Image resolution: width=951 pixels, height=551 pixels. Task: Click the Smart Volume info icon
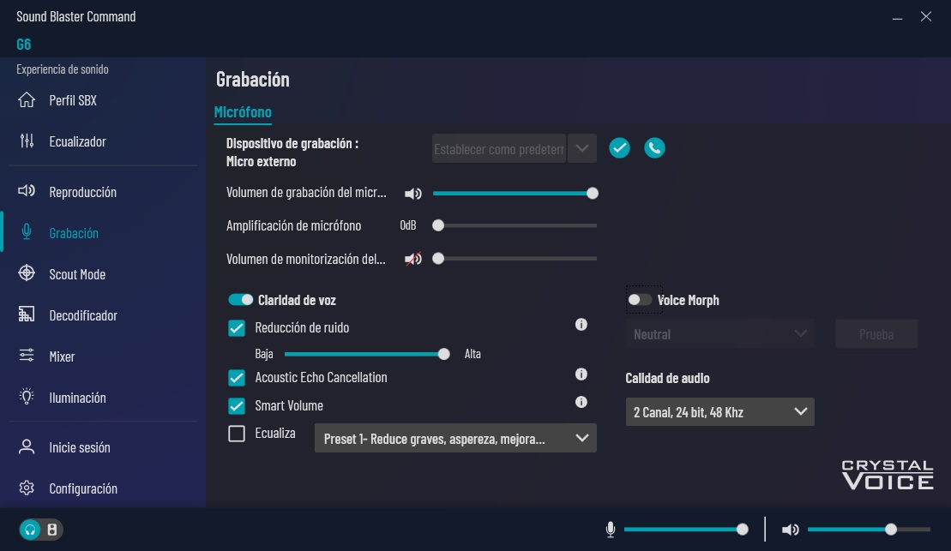tap(581, 402)
